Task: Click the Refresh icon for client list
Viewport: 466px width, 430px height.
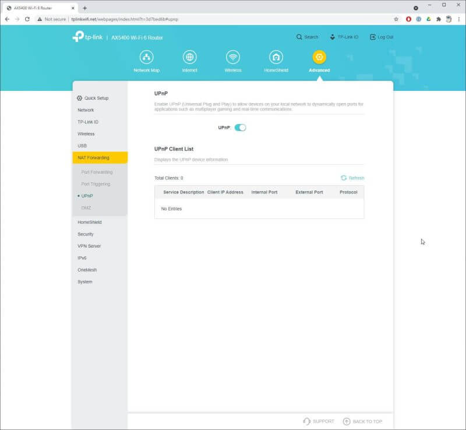Action: click(x=344, y=178)
